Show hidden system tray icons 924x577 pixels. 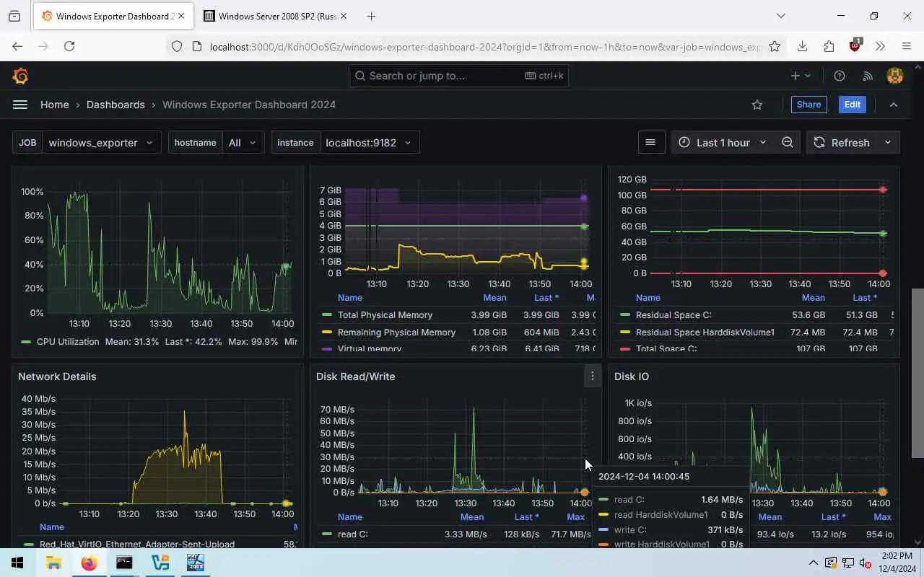pyautogui.click(x=814, y=563)
